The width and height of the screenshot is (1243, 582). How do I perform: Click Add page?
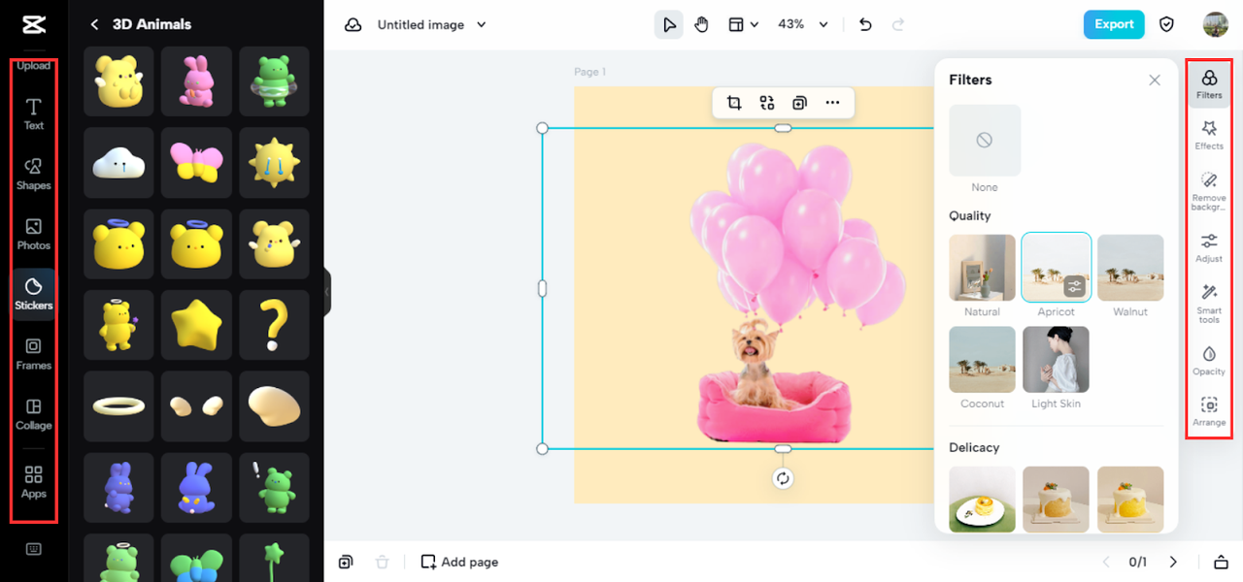tap(459, 562)
